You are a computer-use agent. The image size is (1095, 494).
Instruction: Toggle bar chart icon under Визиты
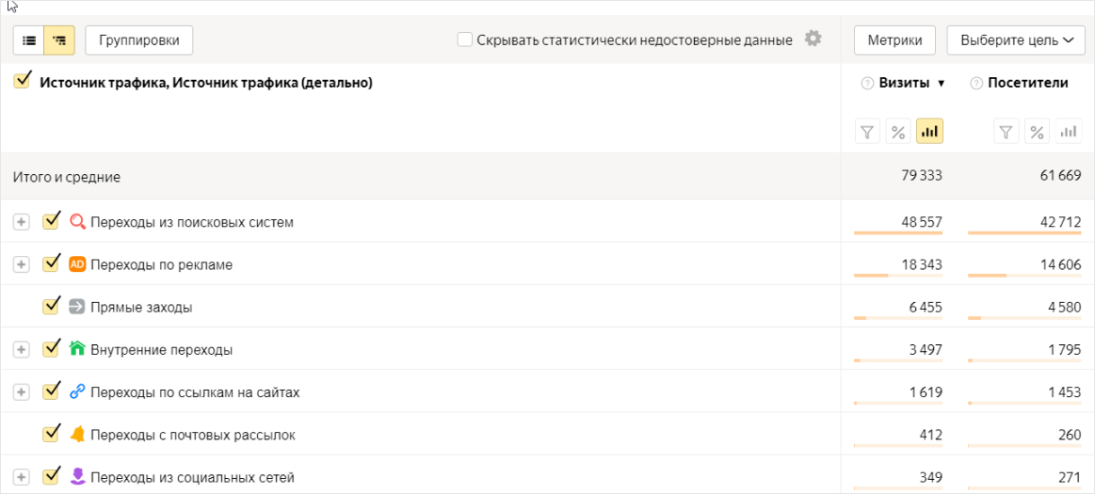(x=929, y=131)
